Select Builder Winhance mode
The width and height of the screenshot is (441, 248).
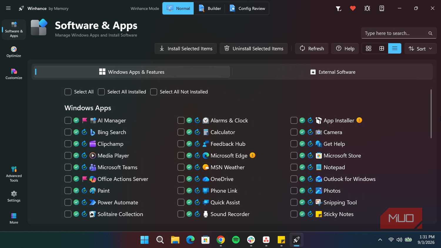(x=210, y=8)
